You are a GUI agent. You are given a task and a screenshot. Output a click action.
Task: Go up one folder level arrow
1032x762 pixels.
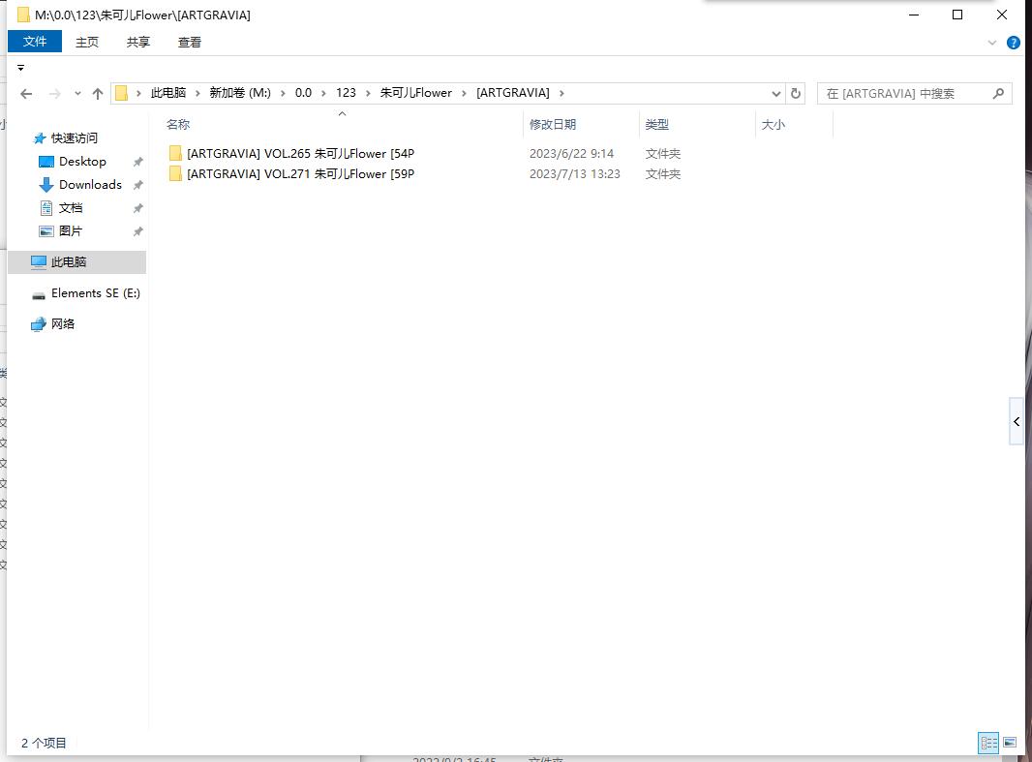pos(98,94)
